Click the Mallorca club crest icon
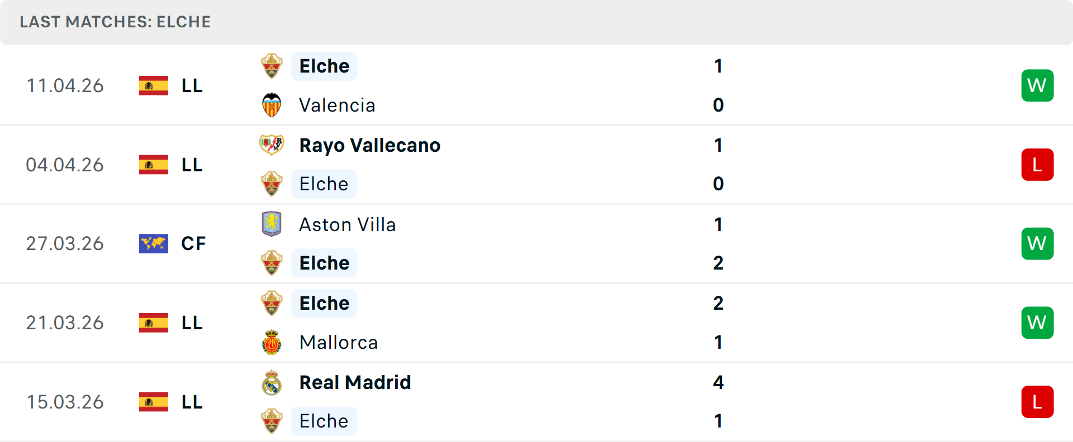The image size is (1073, 442). pos(272,342)
